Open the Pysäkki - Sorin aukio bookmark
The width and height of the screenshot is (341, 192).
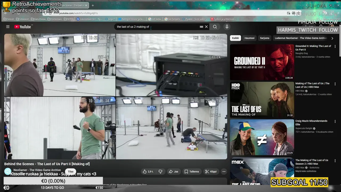pyautogui.click(x=195, y=19)
